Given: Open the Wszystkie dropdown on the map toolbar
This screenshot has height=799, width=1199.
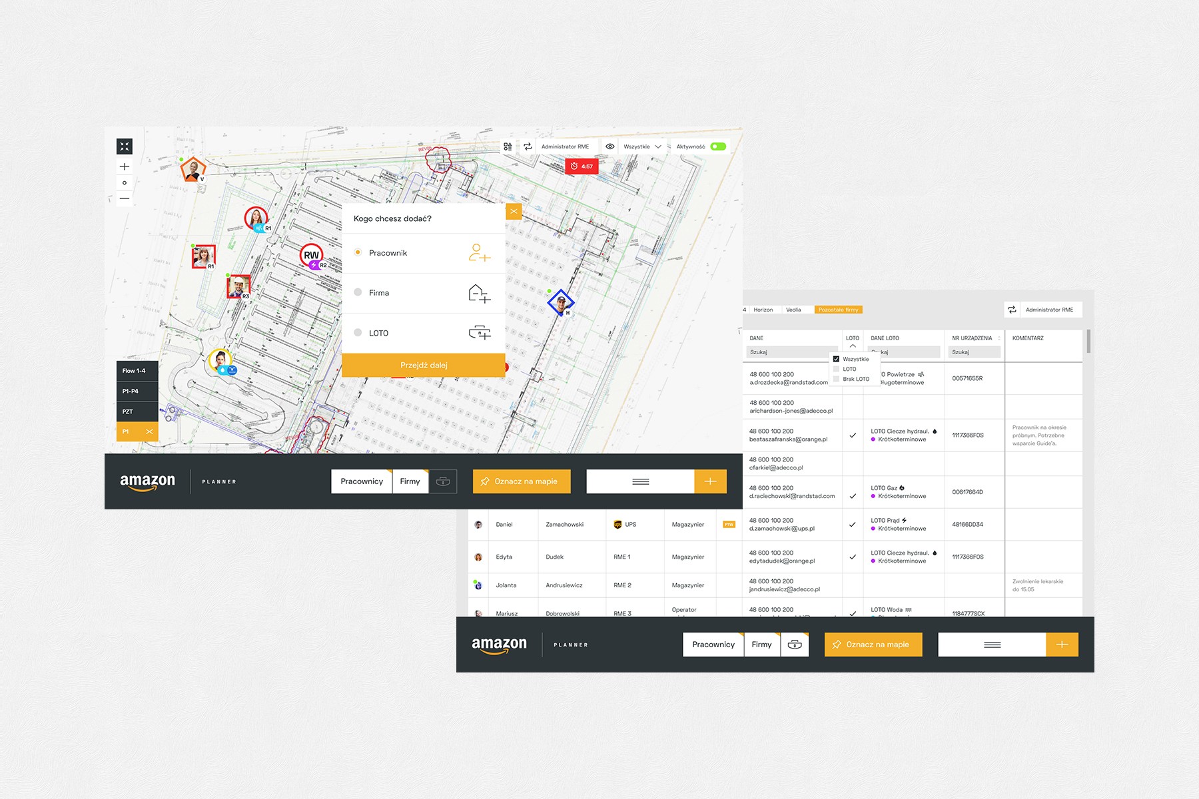Looking at the screenshot, I should tap(643, 146).
